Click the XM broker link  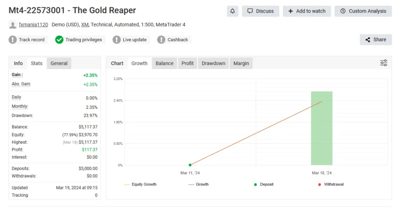point(85,25)
